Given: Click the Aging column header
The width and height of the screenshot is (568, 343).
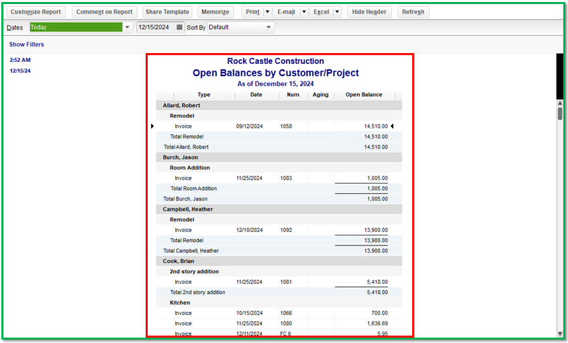Looking at the screenshot, I should 320,95.
